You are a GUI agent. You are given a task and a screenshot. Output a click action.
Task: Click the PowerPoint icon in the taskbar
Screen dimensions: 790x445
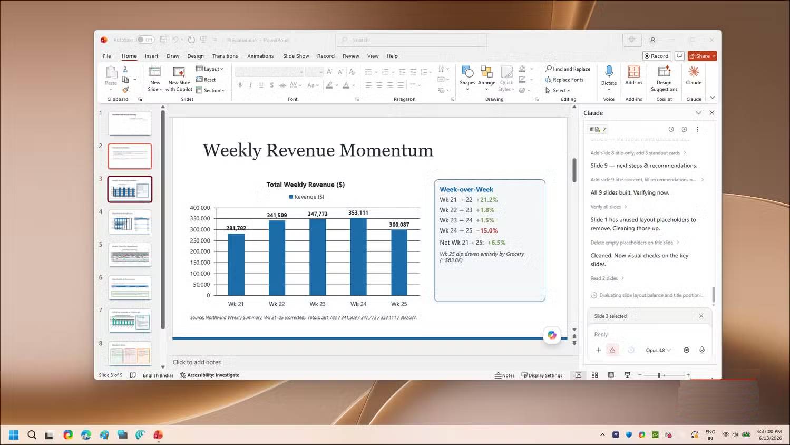click(x=158, y=435)
